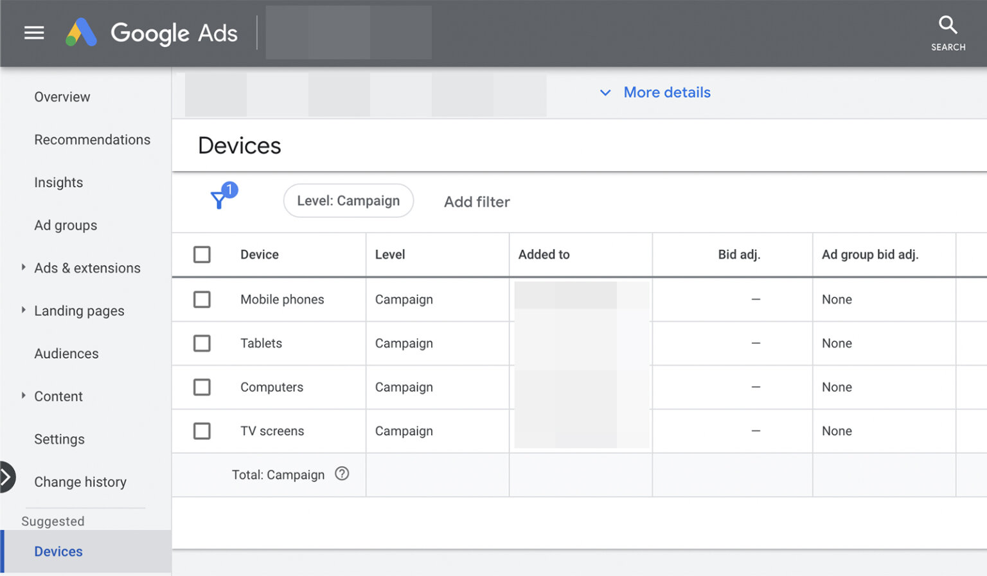Check the Tablets device checkbox
Viewport: 987px width, 576px height.
tap(202, 343)
